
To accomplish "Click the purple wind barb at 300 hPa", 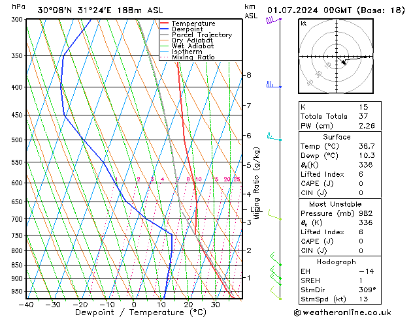I will tap(273, 20).
